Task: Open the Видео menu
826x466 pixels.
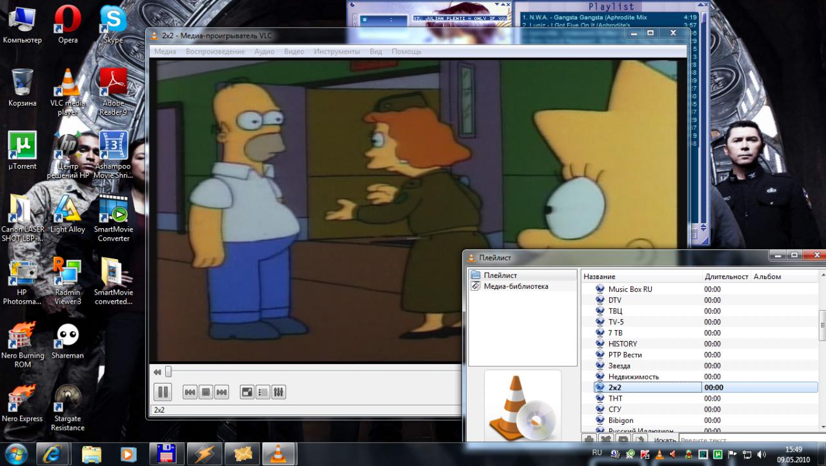Action: tap(294, 52)
